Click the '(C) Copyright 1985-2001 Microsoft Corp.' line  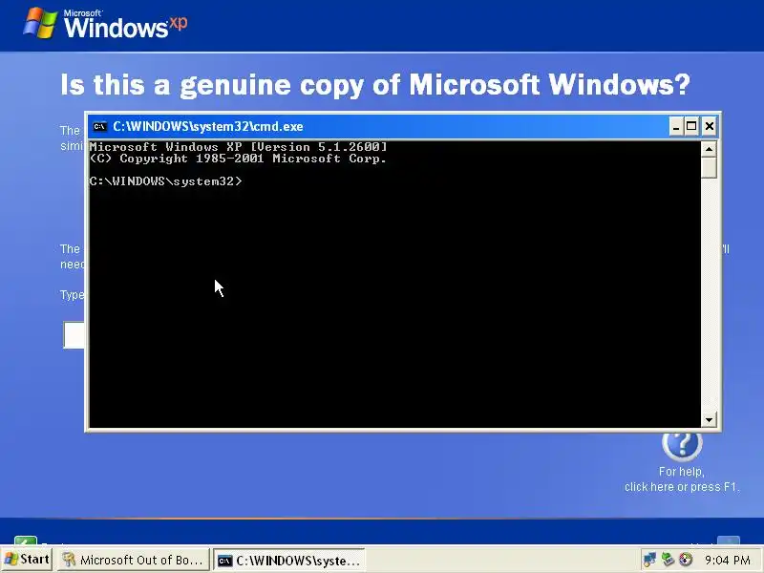click(x=238, y=159)
